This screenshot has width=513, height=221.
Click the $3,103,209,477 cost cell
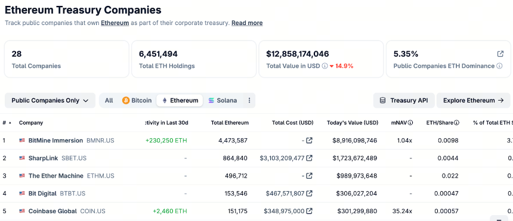(x=282, y=158)
